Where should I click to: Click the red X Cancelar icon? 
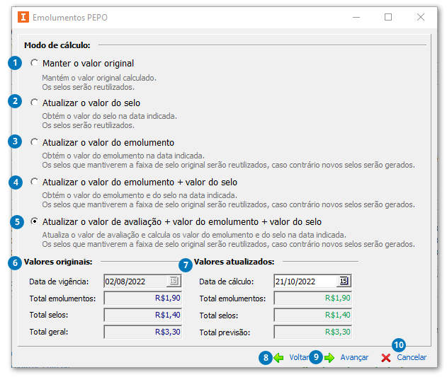click(x=385, y=358)
